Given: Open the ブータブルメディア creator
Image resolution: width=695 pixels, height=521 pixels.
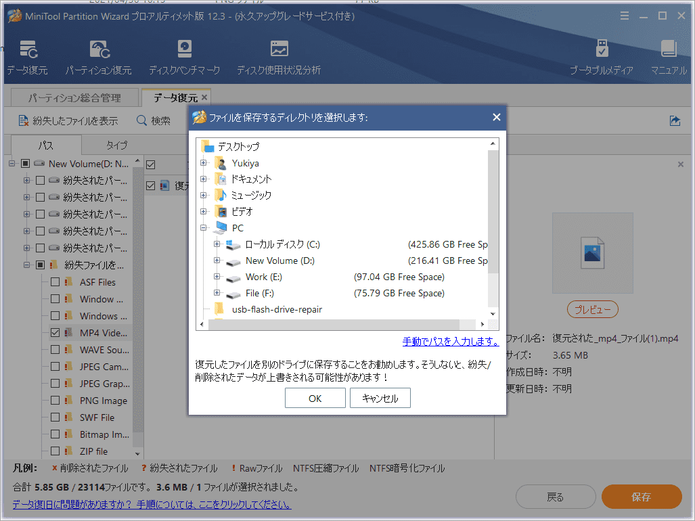Looking at the screenshot, I should [601, 54].
